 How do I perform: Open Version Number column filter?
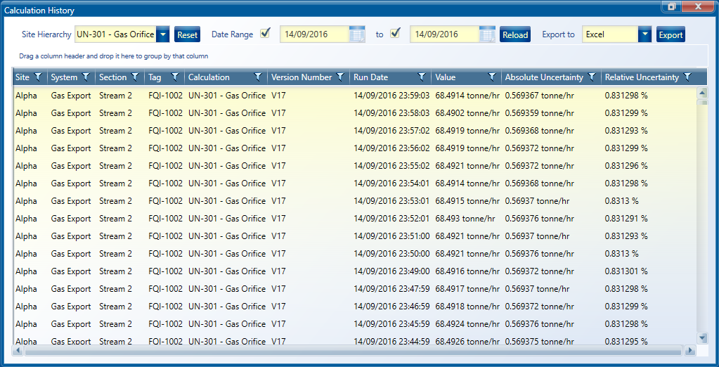[339, 77]
